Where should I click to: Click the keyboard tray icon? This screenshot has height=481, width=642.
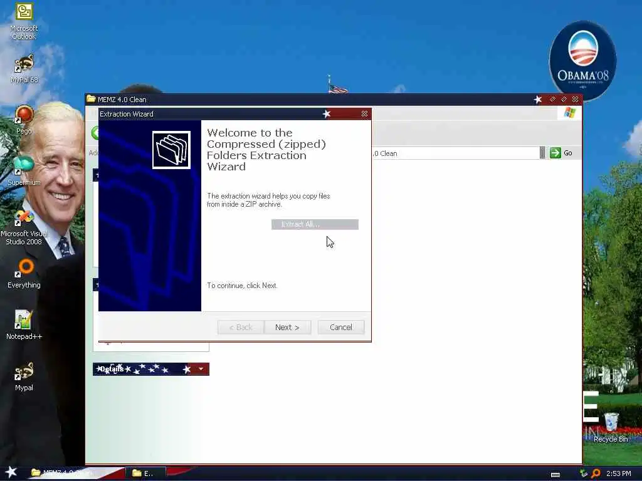pyautogui.click(x=555, y=475)
